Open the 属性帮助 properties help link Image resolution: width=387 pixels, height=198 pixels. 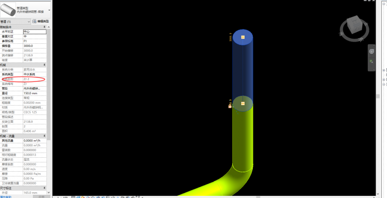[x=6, y=197]
